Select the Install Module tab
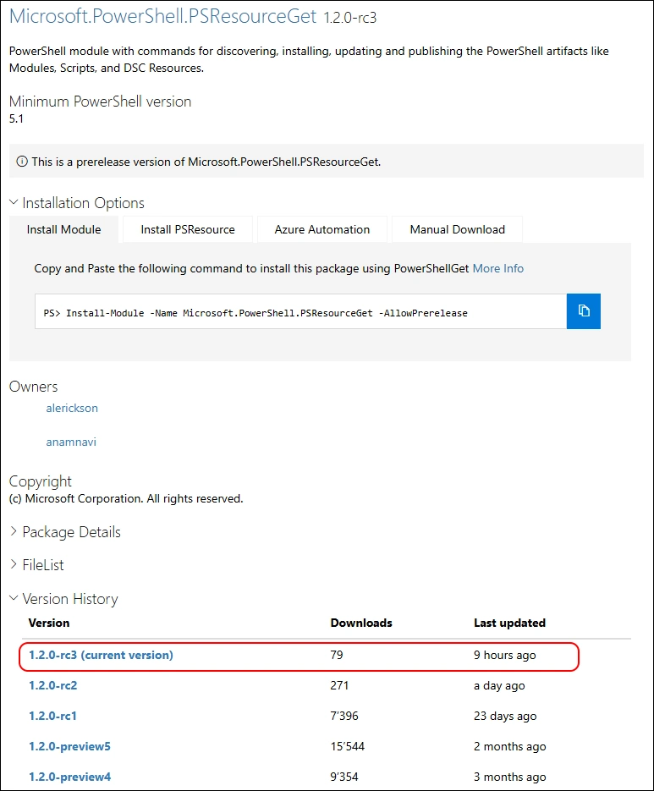 pyautogui.click(x=63, y=229)
